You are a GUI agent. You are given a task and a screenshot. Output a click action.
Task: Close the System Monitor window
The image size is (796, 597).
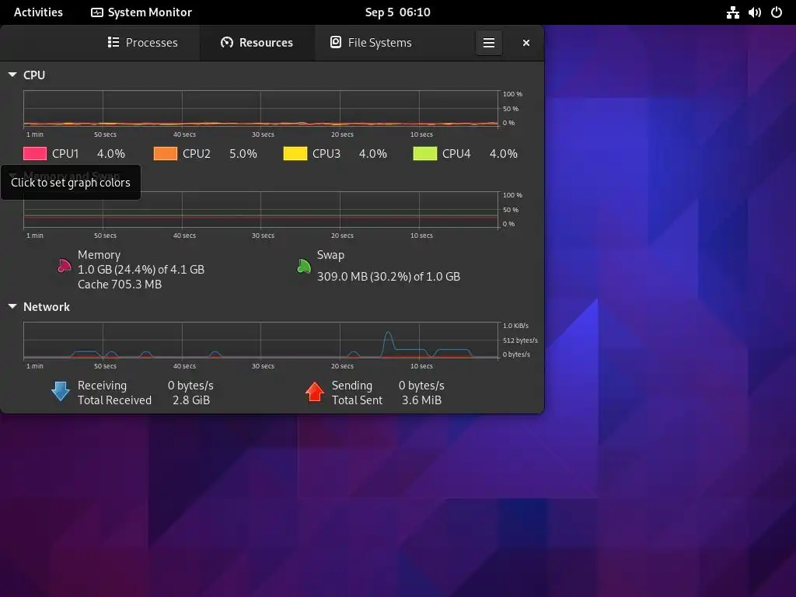coord(526,43)
